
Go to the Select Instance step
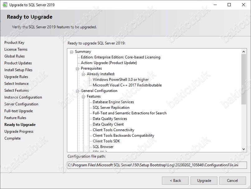point(17,84)
